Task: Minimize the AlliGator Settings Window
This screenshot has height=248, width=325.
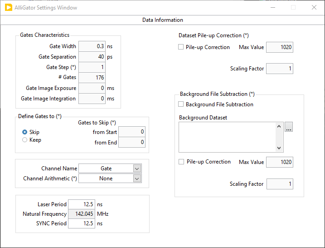Action: click(273, 7)
